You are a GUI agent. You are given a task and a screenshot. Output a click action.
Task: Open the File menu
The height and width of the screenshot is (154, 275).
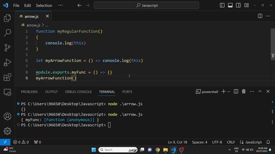pos(16,6)
